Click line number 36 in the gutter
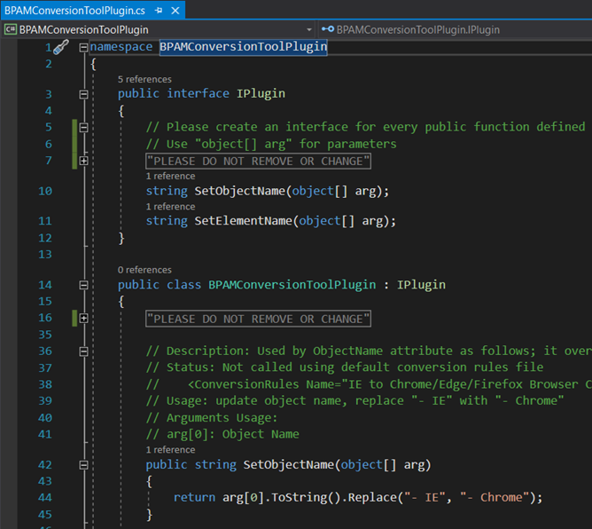The image size is (592, 529). pyautogui.click(x=45, y=351)
